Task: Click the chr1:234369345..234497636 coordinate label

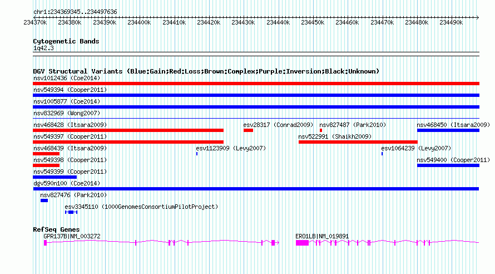Action: pyautogui.click(x=75, y=12)
